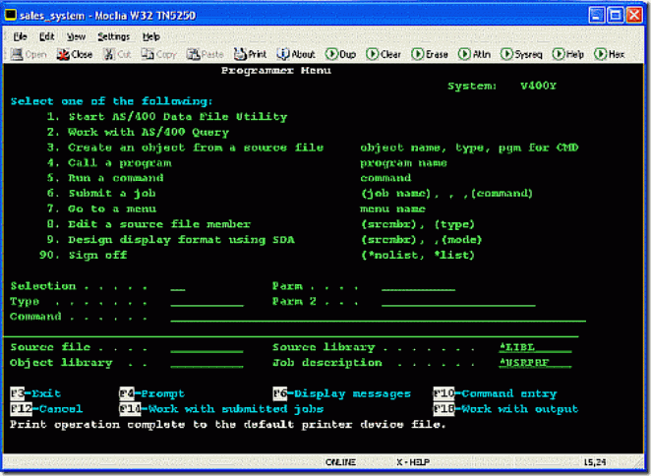
Task: Focus the Type input field
Action: point(207,302)
